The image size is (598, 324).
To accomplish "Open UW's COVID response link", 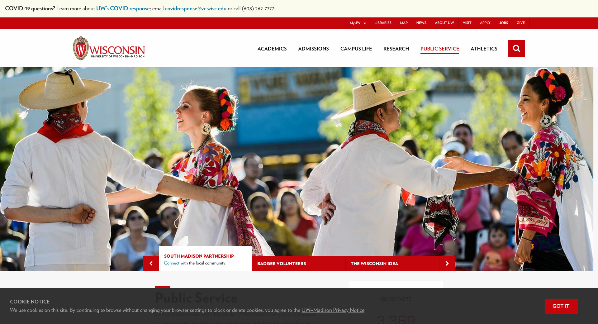I will click(123, 8).
